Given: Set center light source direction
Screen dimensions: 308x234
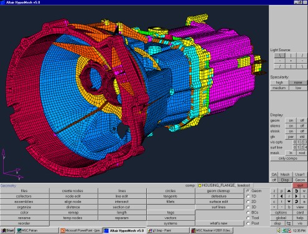Looking at the screenshot, I should (x=291, y=61).
